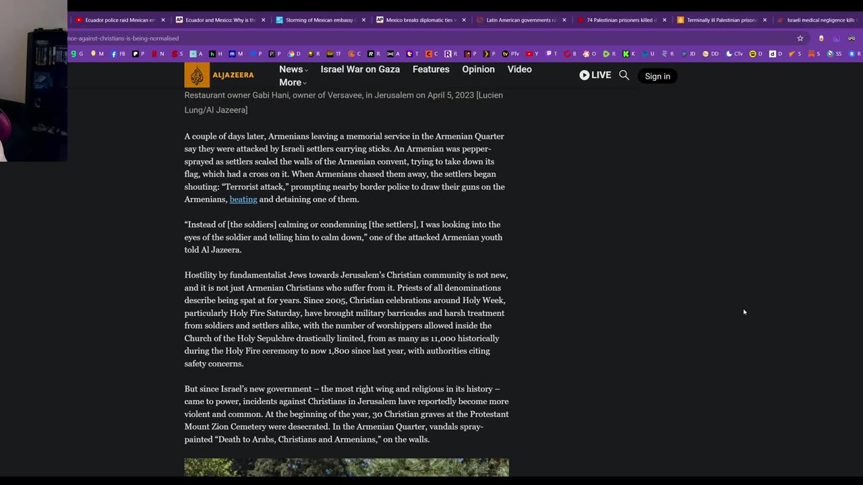
Task: Close the Storming of Mexican embassy tab
Action: point(363,20)
